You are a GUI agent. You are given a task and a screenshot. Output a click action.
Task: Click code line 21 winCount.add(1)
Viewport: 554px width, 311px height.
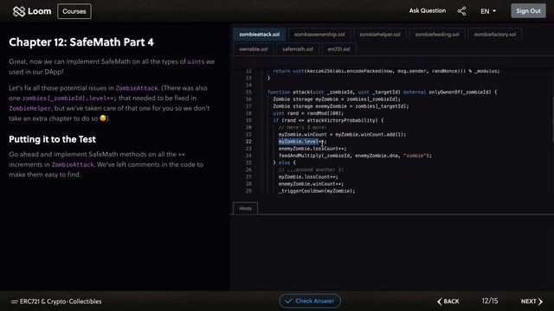342,135
